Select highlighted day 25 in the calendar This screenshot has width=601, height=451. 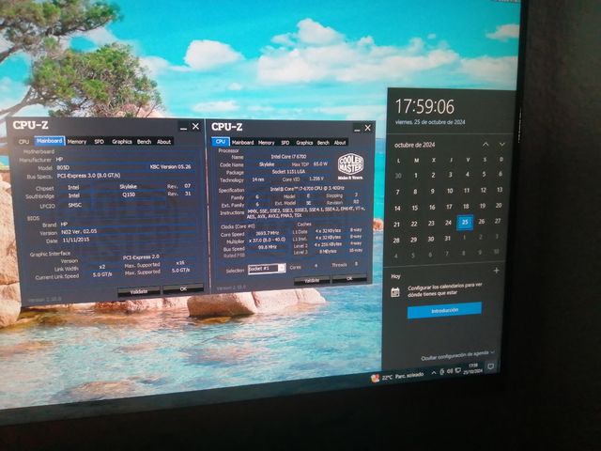[465, 222]
